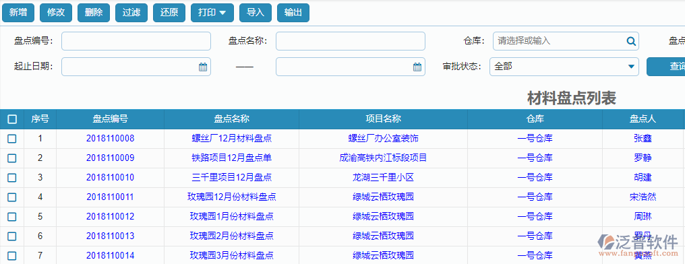Toggle the select-all checkbox in table header

pos(12,119)
